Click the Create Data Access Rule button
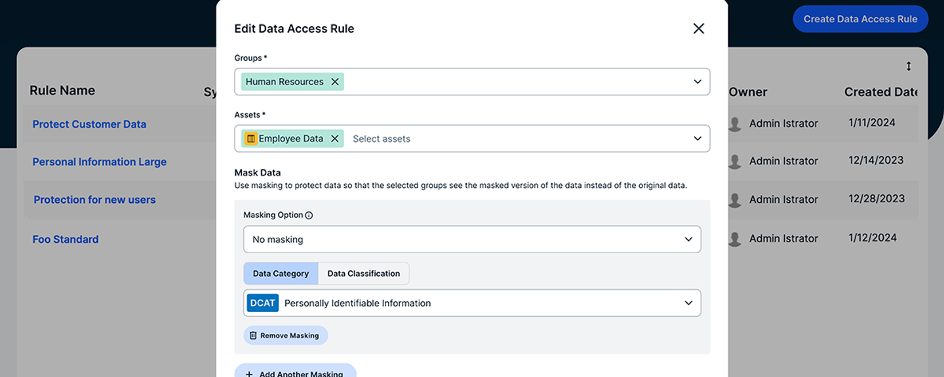This screenshot has width=944, height=377. click(860, 19)
